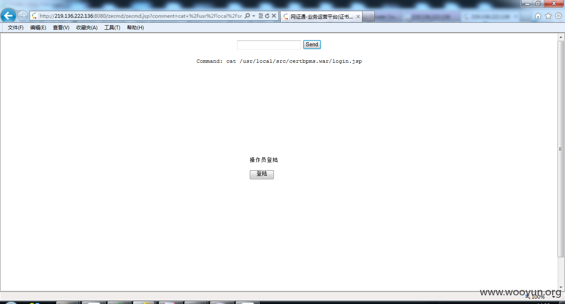Image resolution: width=565 pixels, height=304 pixels.
Task: Click the search magnifier in address bar
Action: 247,16
